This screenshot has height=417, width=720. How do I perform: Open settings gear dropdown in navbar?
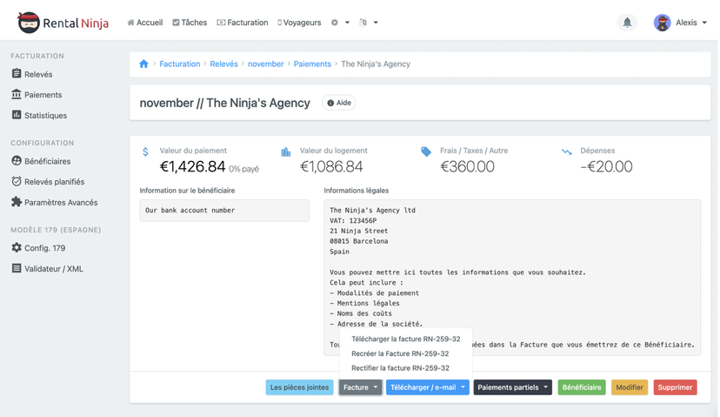(x=340, y=23)
